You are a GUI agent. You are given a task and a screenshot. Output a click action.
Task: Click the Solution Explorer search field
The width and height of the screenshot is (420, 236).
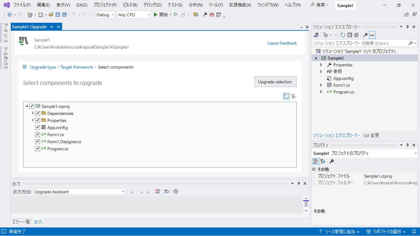pyautogui.click(x=360, y=43)
